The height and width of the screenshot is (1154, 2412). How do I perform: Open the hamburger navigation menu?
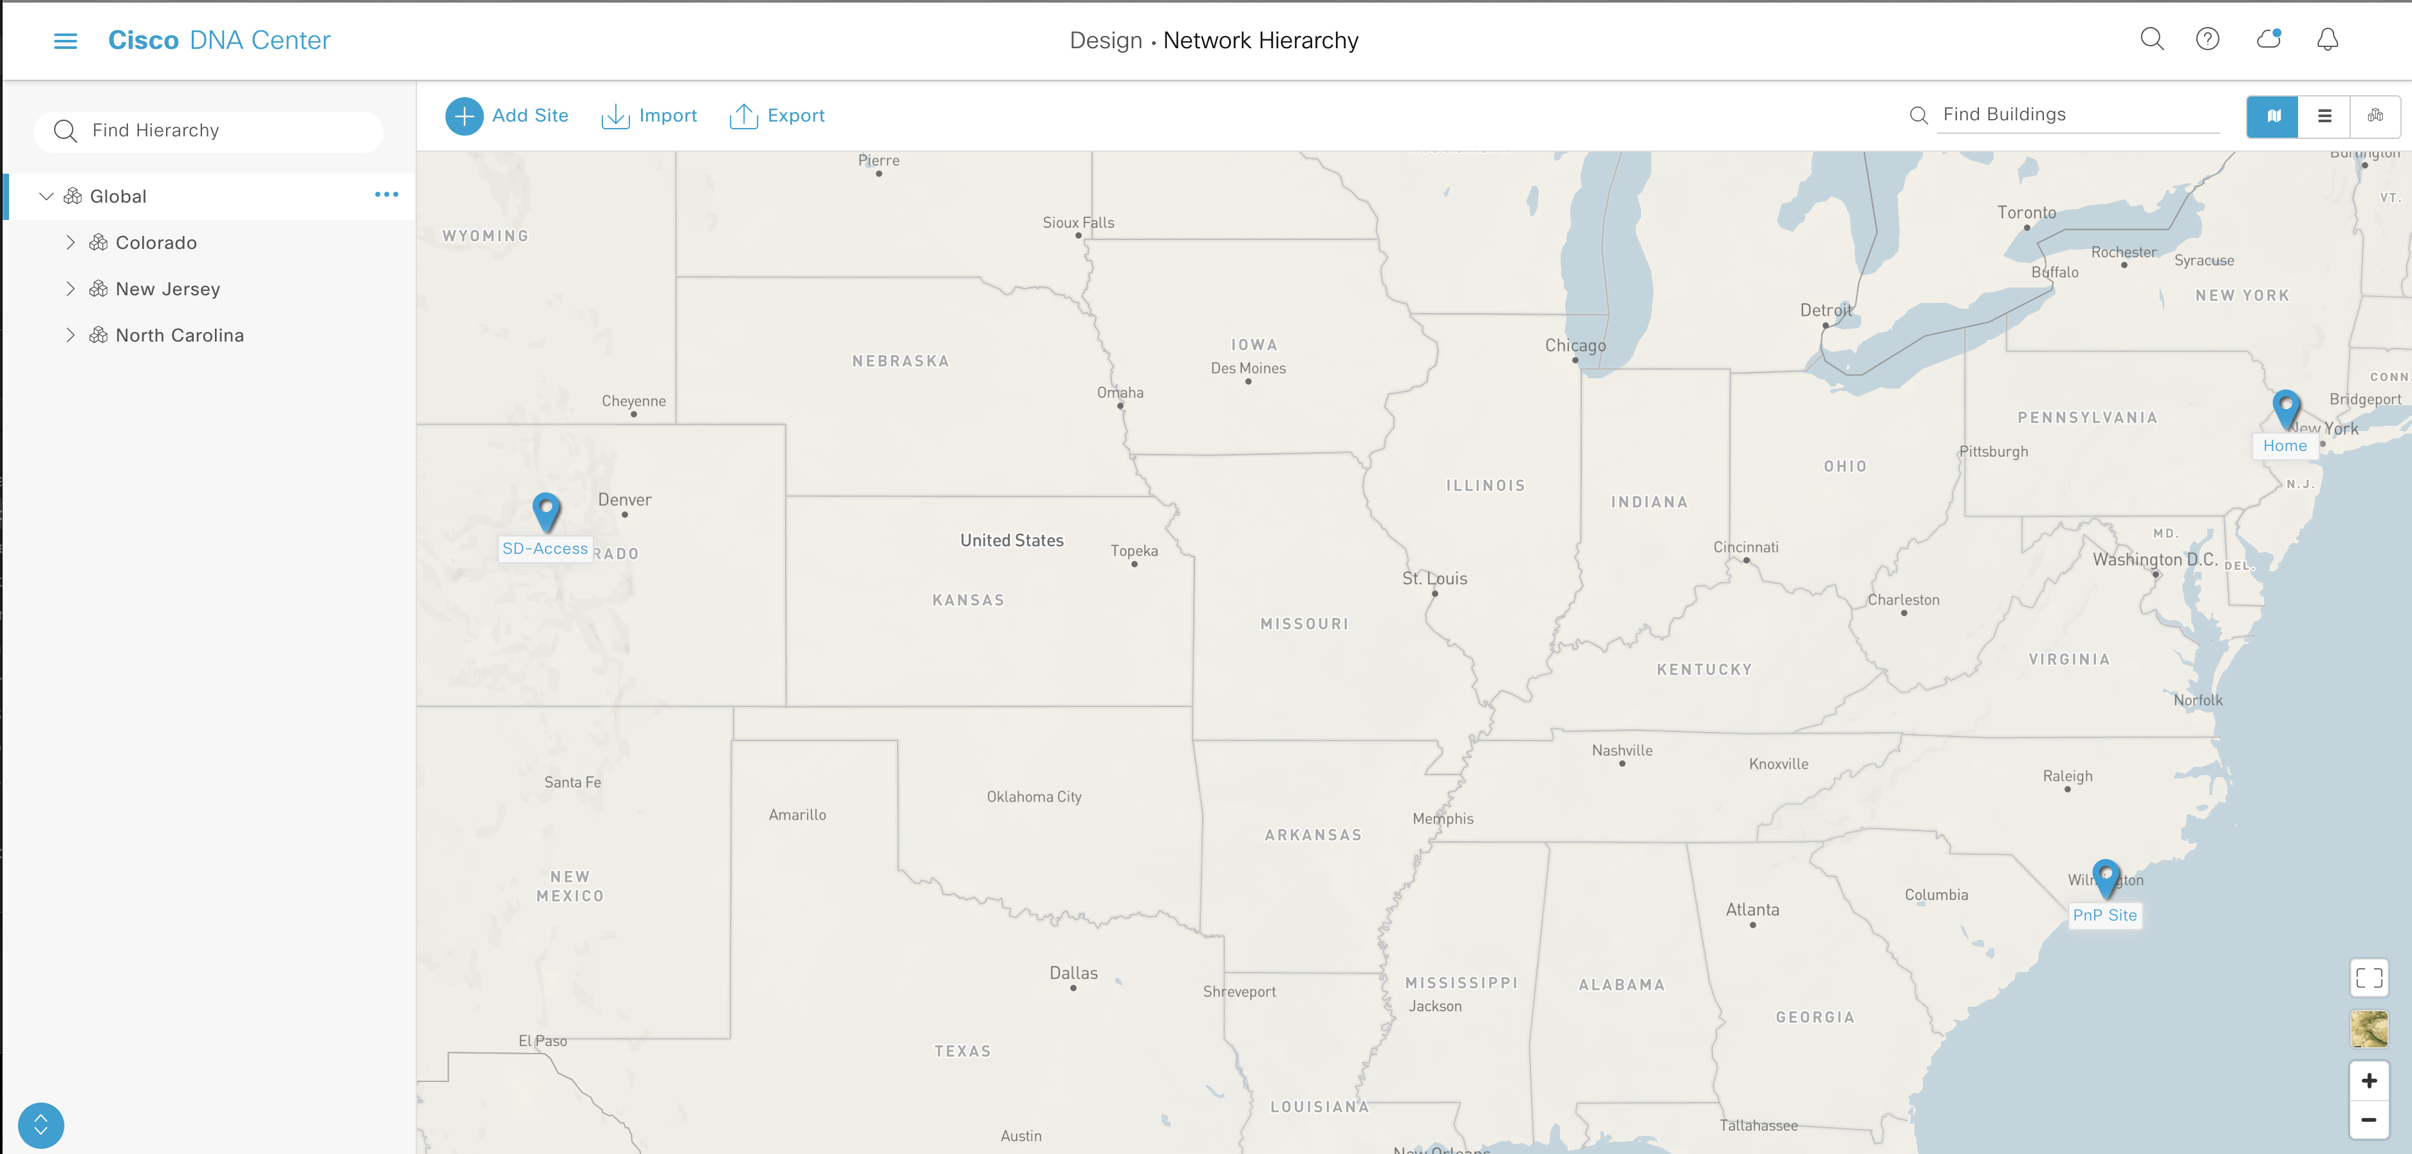click(x=64, y=41)
